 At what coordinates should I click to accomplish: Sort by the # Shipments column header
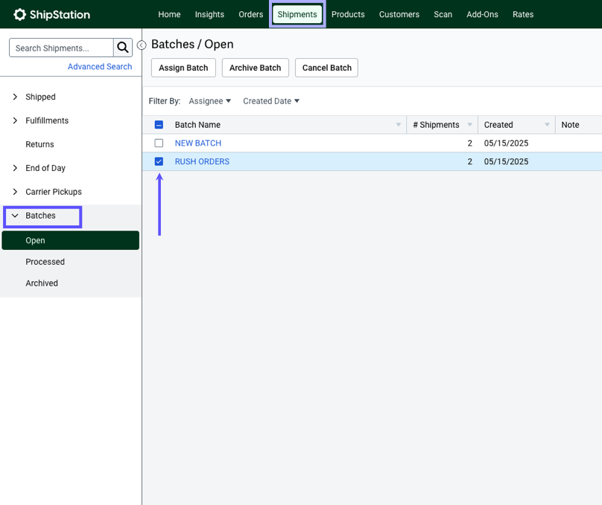(436, 124)
